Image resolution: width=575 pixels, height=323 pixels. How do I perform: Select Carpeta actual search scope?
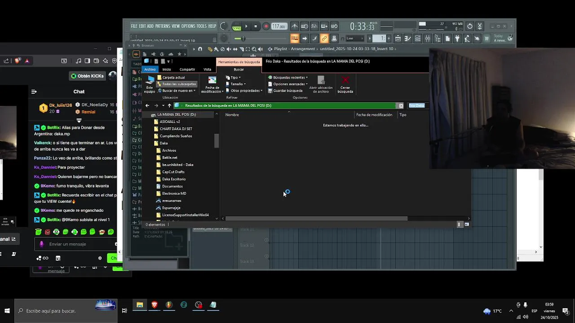click(x=171, y=78)
